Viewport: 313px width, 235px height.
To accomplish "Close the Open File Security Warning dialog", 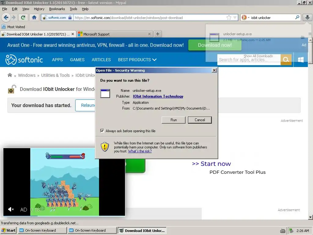I will tap(214, 70).
